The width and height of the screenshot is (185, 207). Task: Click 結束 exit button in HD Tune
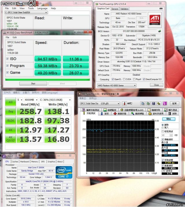pyautogui.click(x=175, y=103)
